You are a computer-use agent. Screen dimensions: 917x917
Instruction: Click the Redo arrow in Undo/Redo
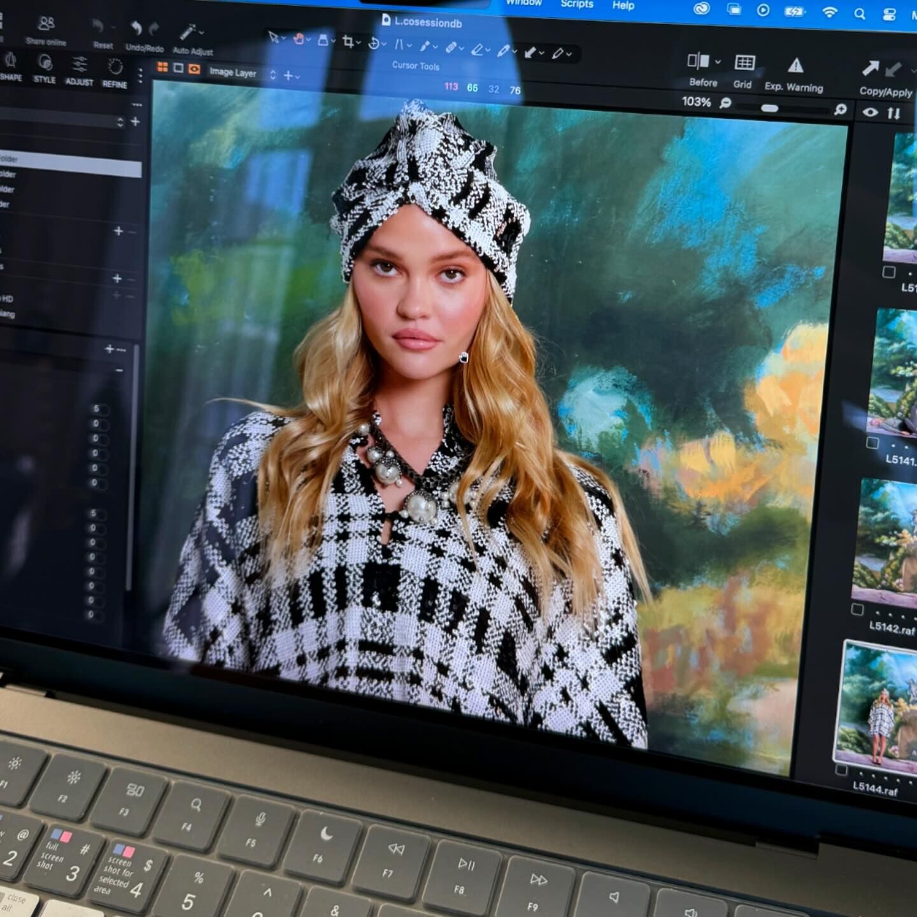pyautogui.click(x=153, y=29)
